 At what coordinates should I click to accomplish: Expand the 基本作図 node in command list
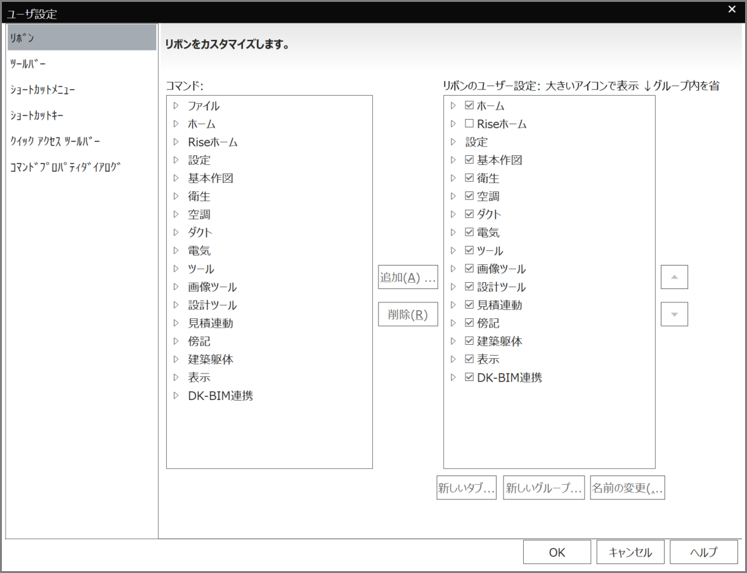click(x=176, y=178)
